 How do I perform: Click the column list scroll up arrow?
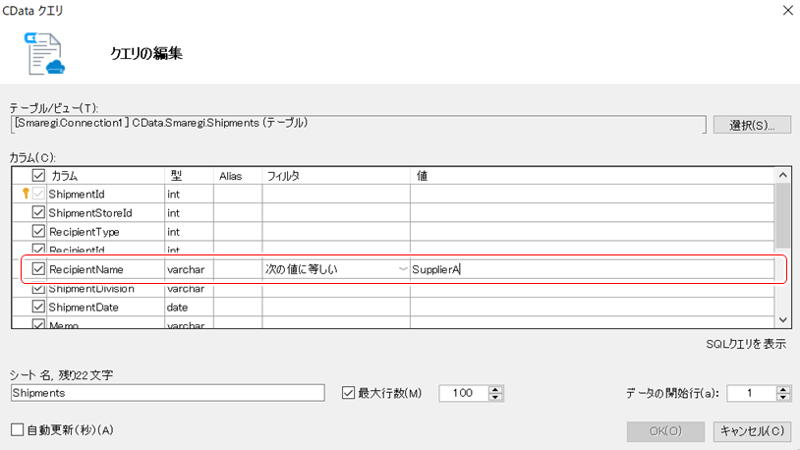(x=783, y=175)
